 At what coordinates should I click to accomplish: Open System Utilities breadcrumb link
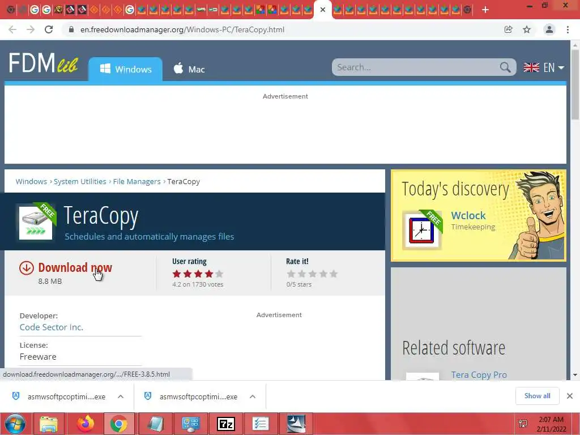click(80, 182)
